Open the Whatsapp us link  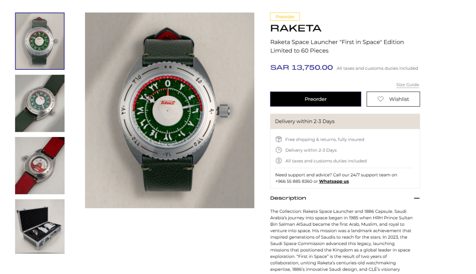coord(334,182)
